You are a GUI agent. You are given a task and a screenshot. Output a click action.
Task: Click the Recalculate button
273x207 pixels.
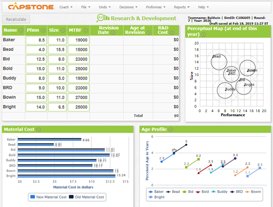[16, 19]
